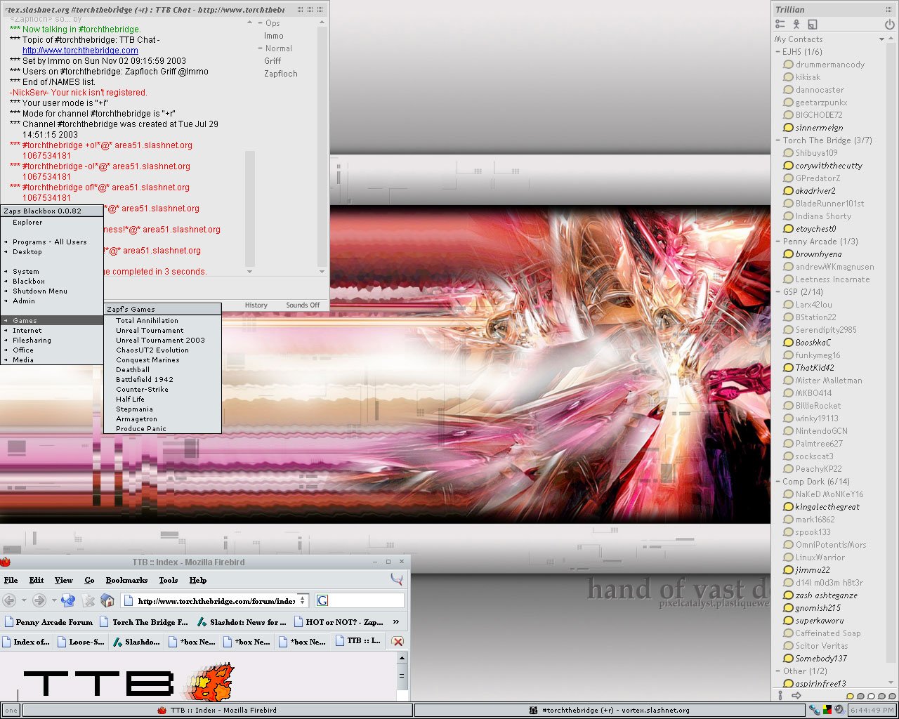Click the white status bubble in Trillian footer
Image resolution: width=899 pixels, height=719 pixels.
pyautogui.click(x=872, y=697)
